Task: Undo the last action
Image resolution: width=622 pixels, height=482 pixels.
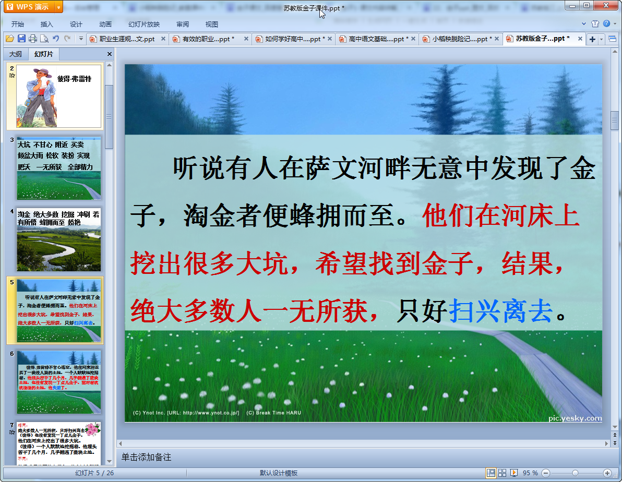Action: (x=56, y=39)
